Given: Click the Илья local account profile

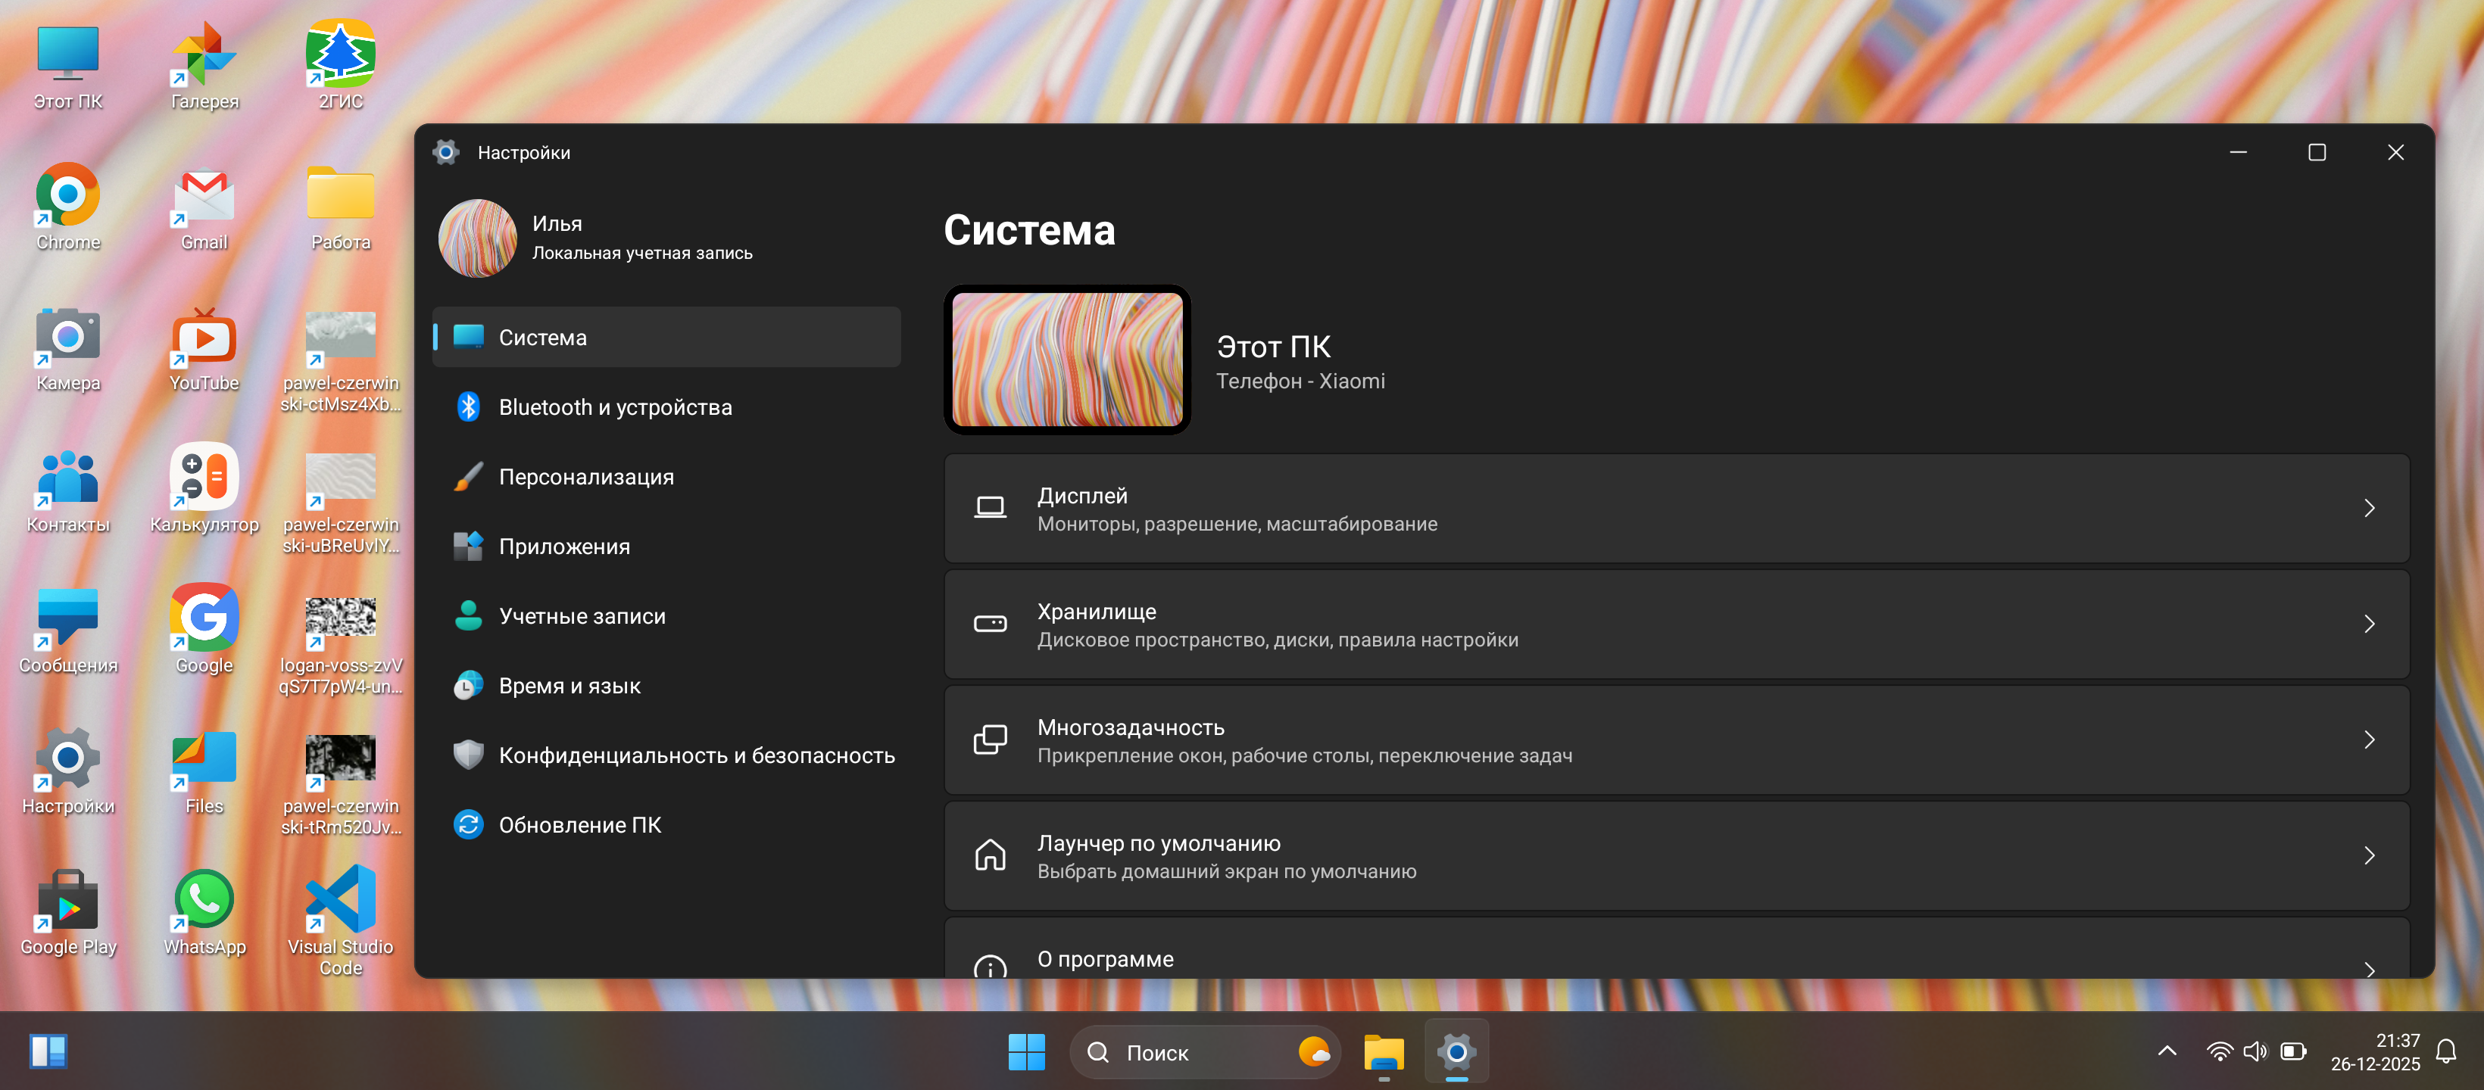Looking at the screenshot, I should 595,238.
